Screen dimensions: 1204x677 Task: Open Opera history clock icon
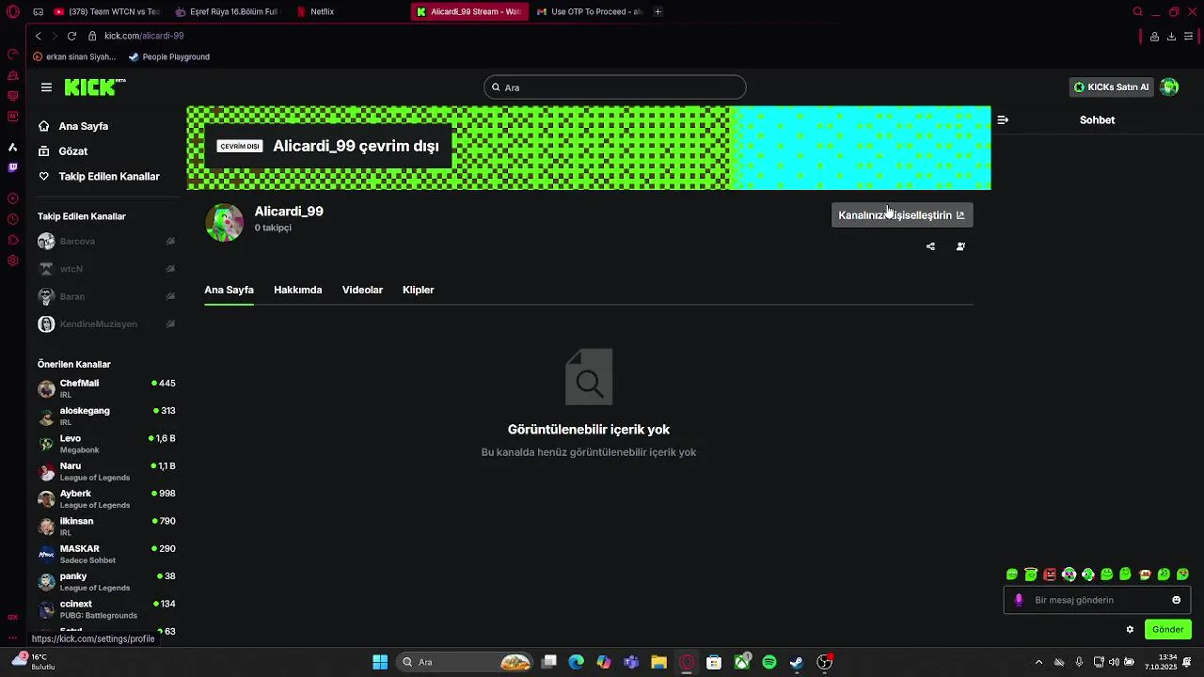(x=13, y=219)
